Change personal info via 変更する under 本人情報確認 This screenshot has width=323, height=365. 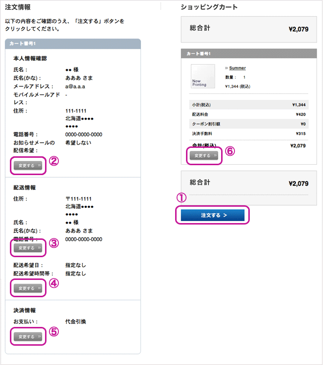[28, 166]
